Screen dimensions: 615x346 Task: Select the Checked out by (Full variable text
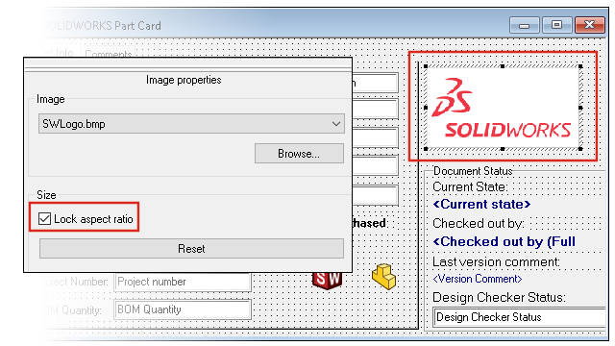click(x=504, y=241)
